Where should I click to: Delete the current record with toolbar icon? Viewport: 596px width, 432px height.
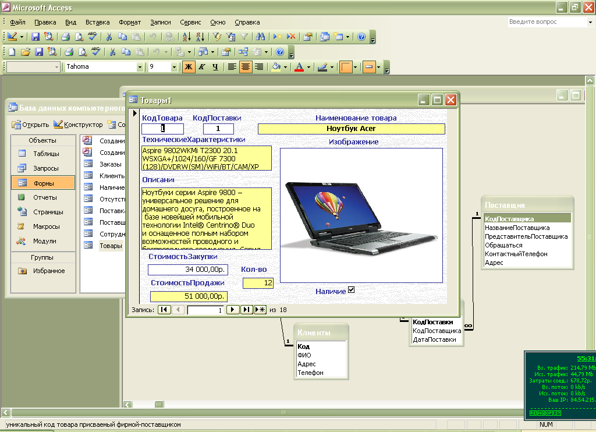(291, 37)
